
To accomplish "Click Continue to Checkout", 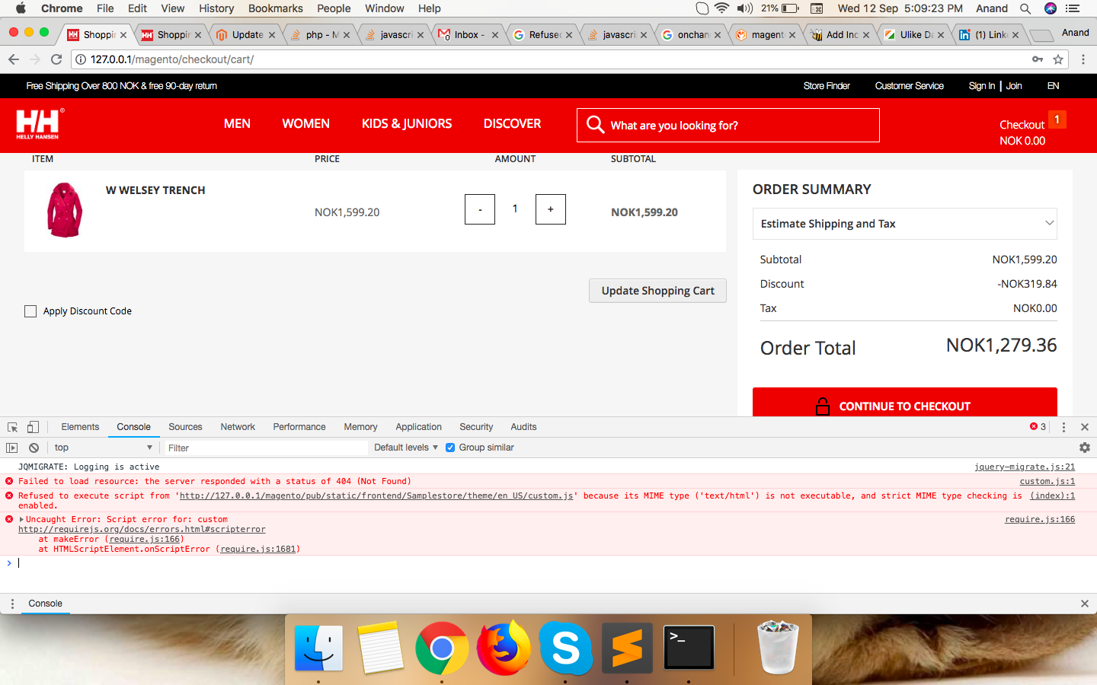I will point(904,406).
